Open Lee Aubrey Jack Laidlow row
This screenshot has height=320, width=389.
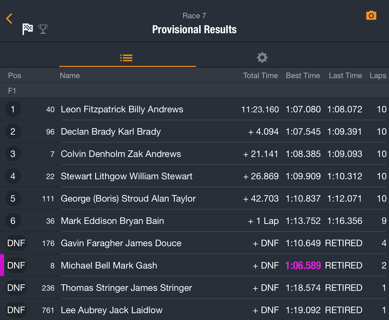pyautogui.click(x=194, y=310)
